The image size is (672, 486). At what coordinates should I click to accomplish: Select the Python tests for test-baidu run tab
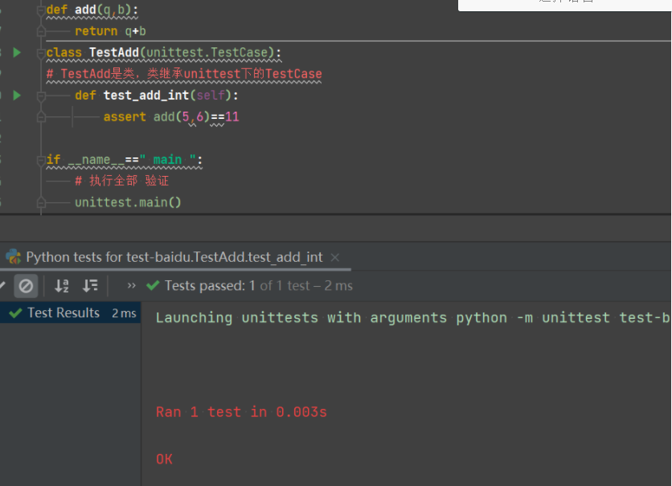tap(174, 257)
